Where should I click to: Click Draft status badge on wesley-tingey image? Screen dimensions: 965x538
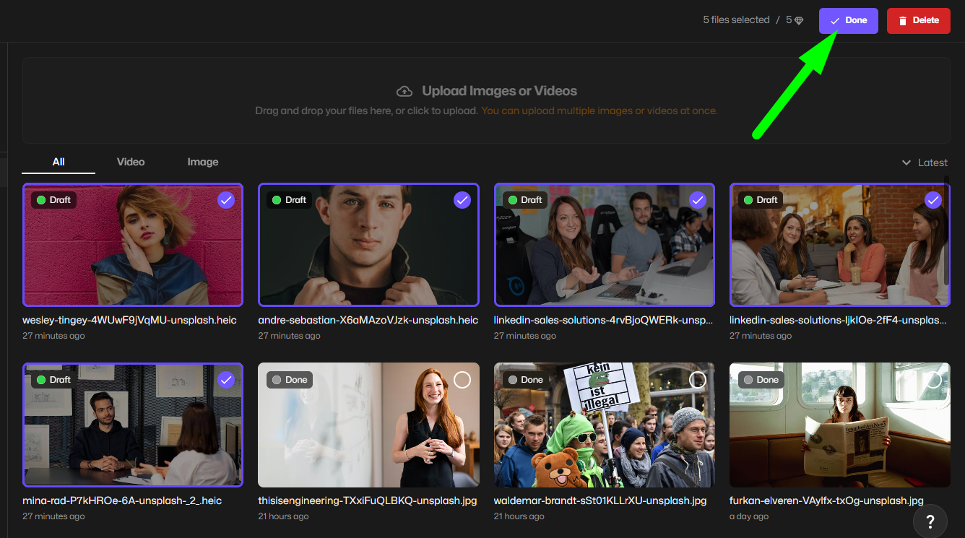point(53,200)
